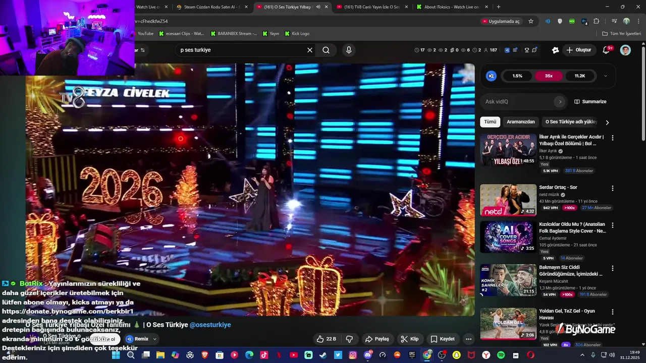Open options for Serdar Ortaç - Sor
Image resolution: width=646 pixels, height=363 pixels.
613,188
